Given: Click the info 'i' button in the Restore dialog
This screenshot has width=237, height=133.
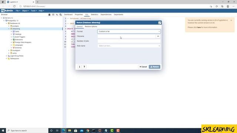Looking at the screenshot, I should tap(80, 66).
